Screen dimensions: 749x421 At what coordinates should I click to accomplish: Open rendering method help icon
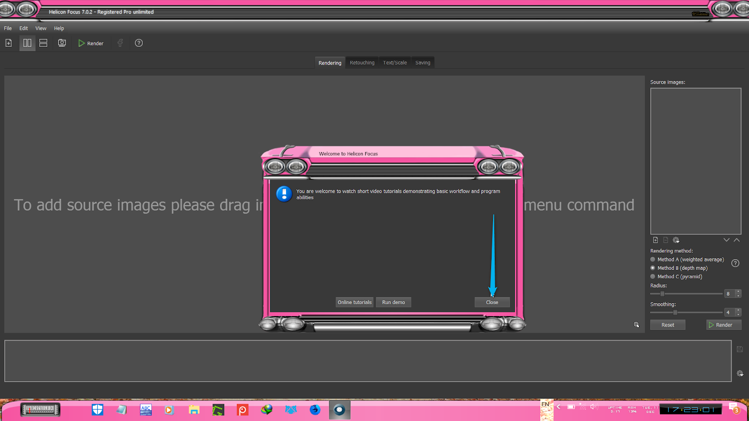tap(735, 263)
